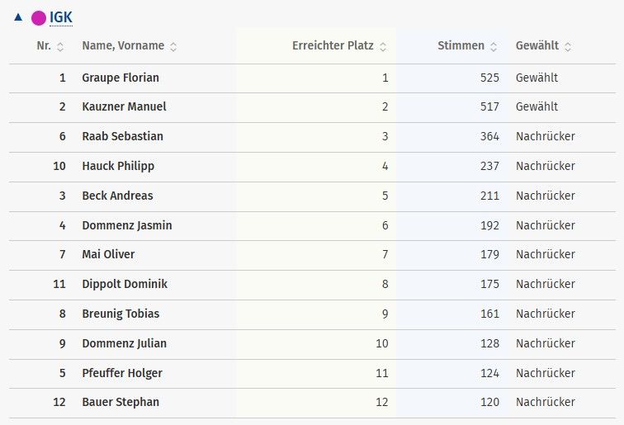The image size is (624, 425).
Task: Click the Gewählt column header text
Action: [537, 45]
